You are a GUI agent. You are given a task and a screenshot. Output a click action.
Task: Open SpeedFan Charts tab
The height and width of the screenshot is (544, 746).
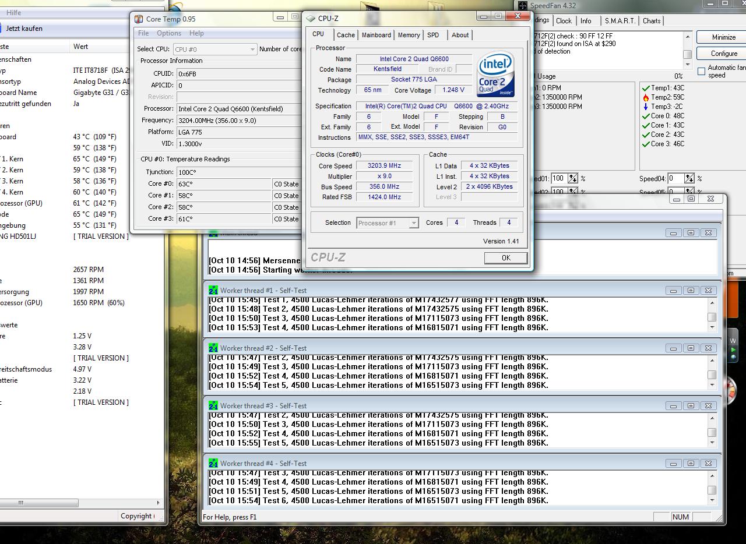(x=652, y=20)
